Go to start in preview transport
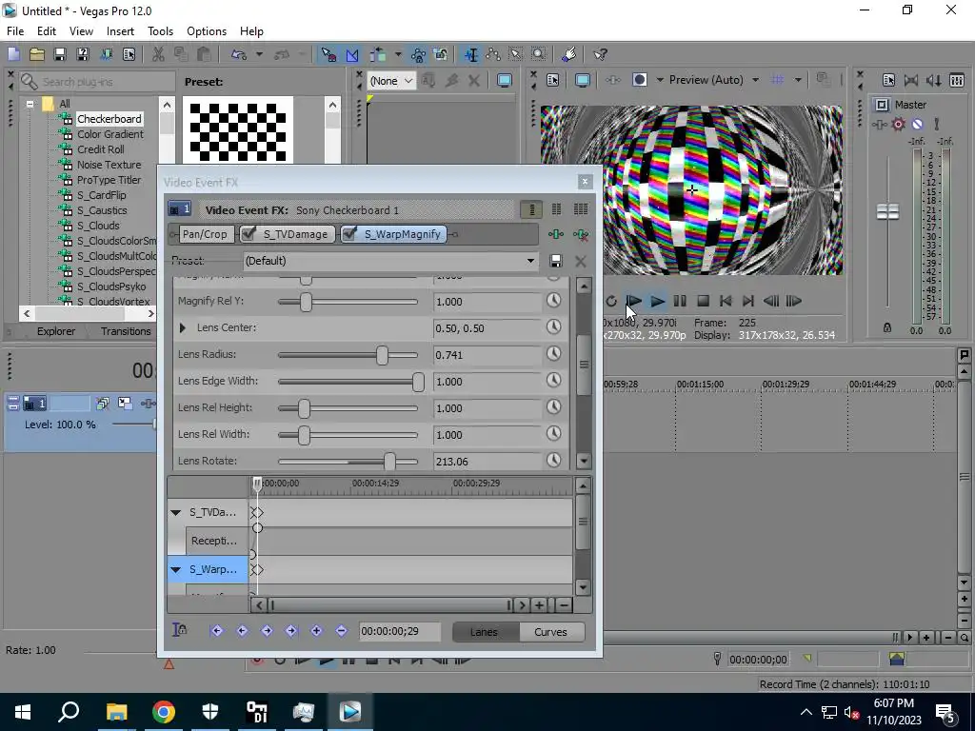The image size is (975, 731). [725, 302]
